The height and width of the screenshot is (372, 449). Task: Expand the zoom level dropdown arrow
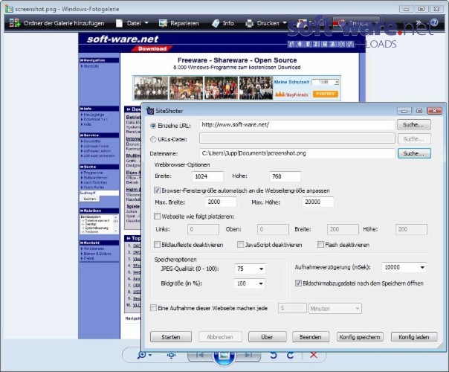pos(150,356)
